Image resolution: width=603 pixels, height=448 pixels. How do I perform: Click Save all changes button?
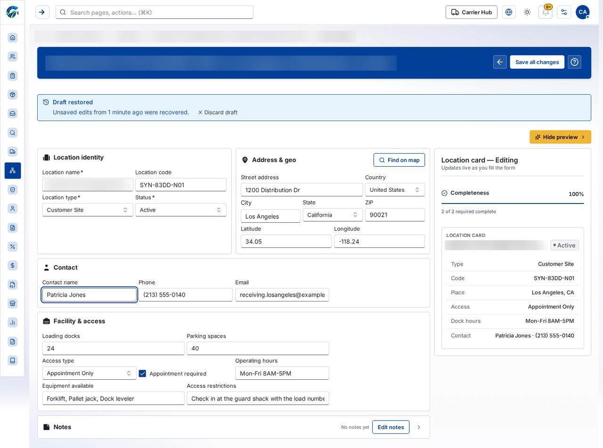(537, 62)
